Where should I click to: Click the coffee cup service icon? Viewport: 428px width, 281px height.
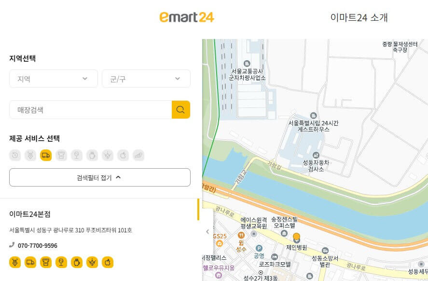pyautogui.click(x=92, y=155)
